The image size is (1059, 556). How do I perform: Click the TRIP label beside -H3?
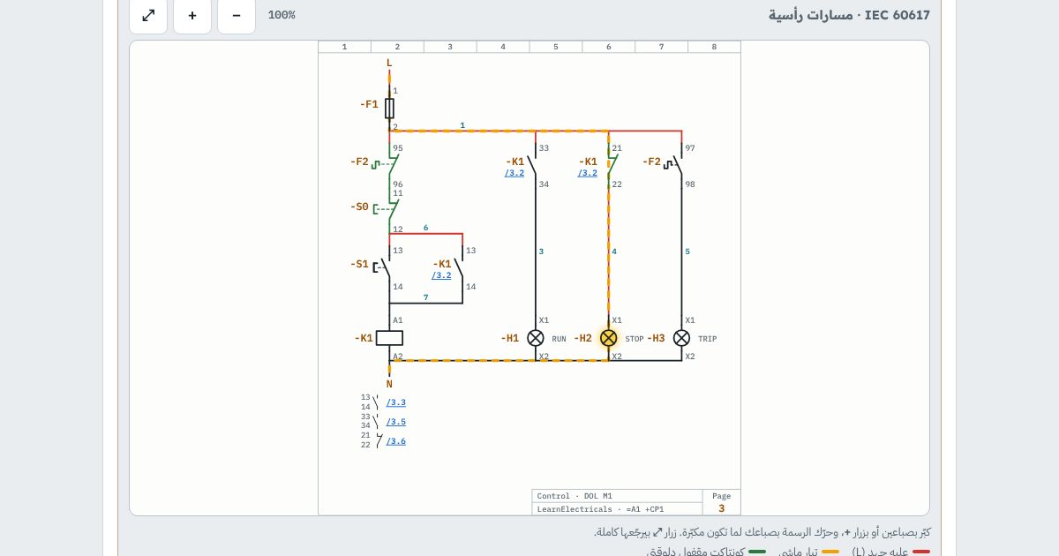point(708,339)
